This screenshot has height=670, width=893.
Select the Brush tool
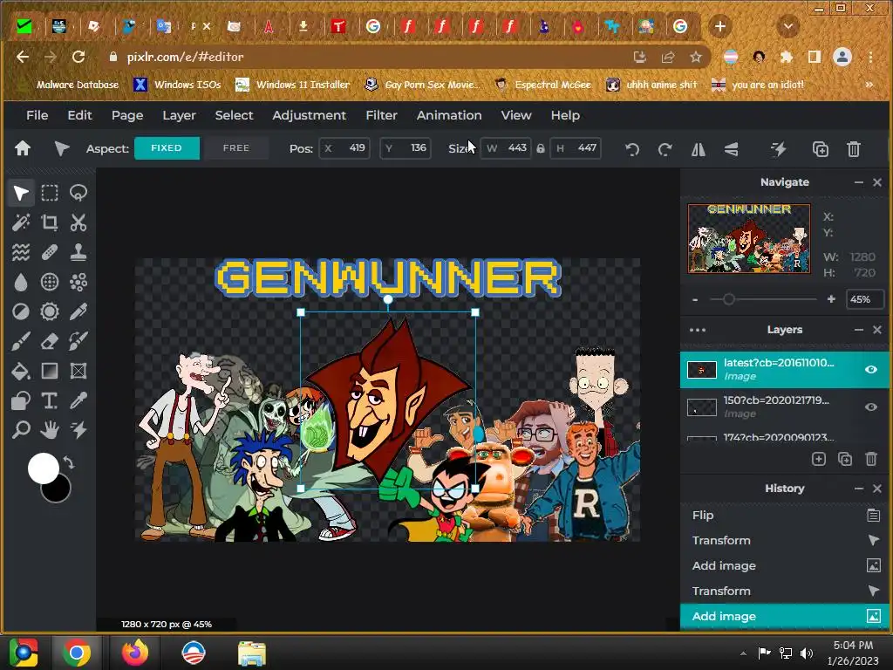click(x=21, y=341)
